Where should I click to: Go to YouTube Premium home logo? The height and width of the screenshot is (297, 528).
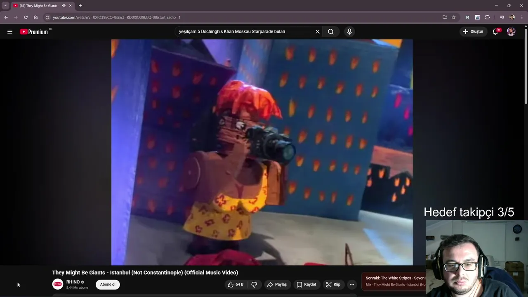34,32
